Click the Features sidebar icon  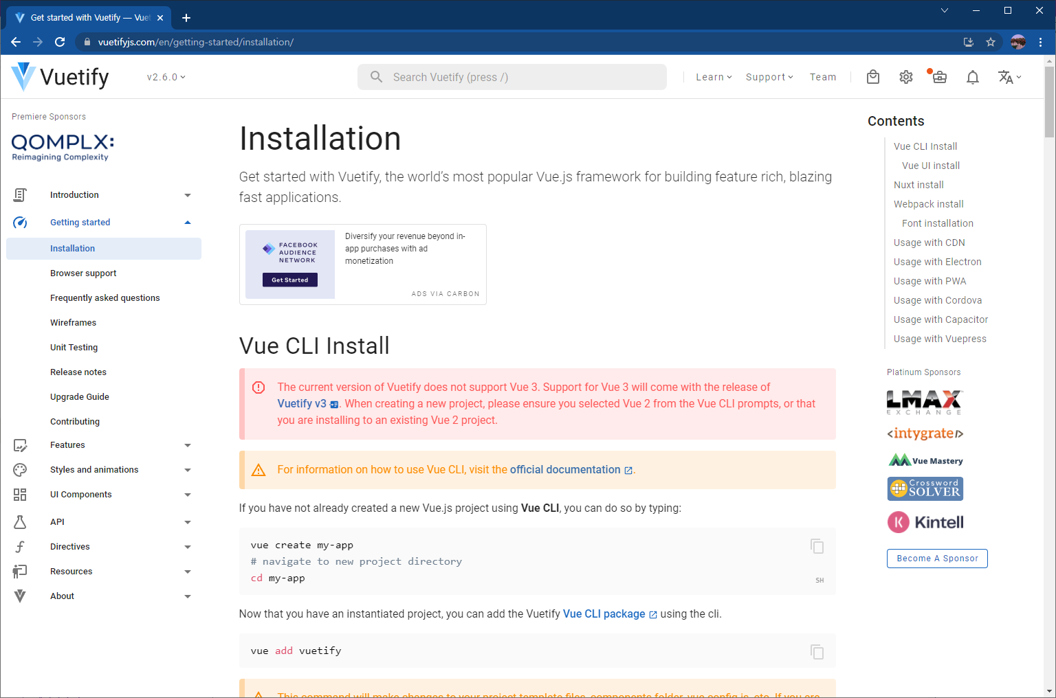(x=20, y=445)
